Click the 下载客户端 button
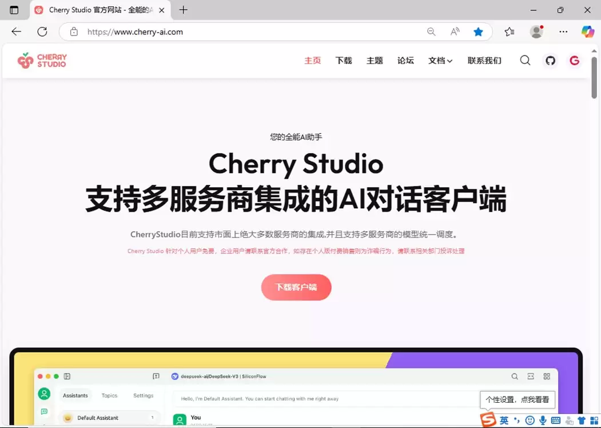 (x=296, y=287)
